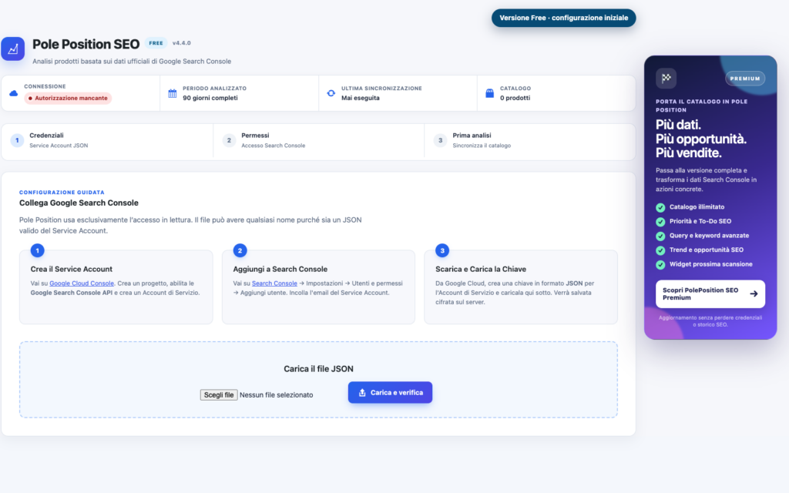Viewport: 789px width, 493px height.
Task: Click circled number 2 above Aggiungi a Search Console
Action: coord(240,250)
